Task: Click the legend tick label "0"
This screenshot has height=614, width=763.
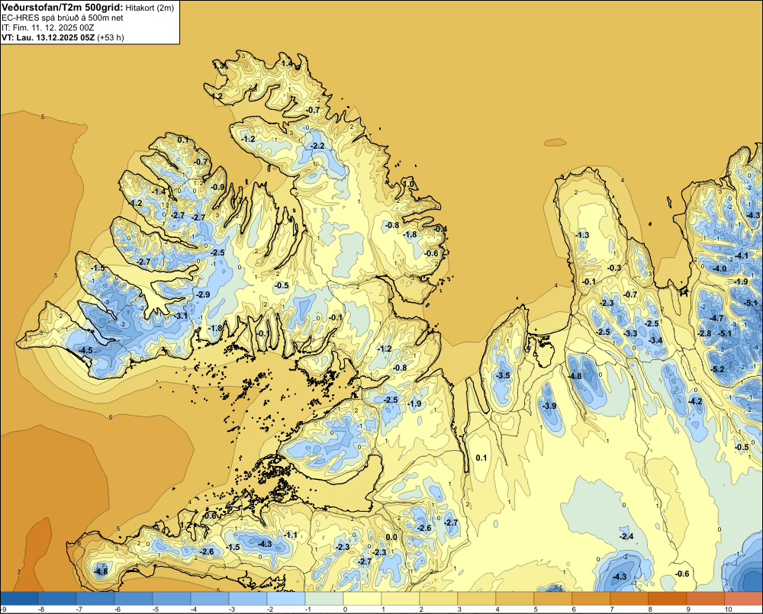Action: pos(345,609)
